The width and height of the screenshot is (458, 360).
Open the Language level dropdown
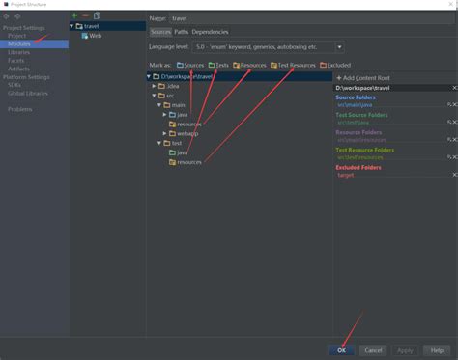339,47
